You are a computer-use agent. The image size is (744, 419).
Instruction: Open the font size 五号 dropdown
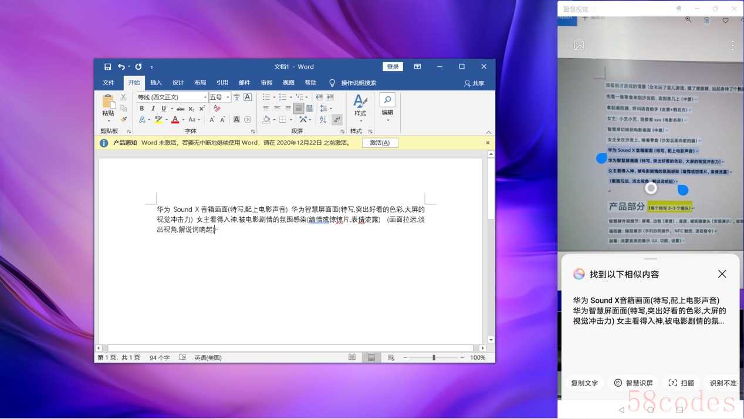[228, 97]
